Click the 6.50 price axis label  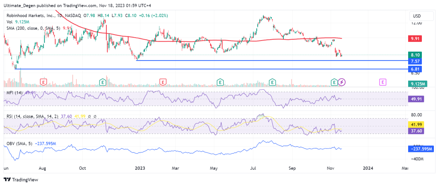pos(415,73)
